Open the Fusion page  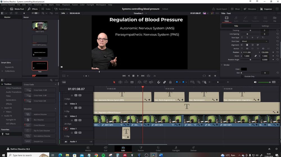[141, 149]
